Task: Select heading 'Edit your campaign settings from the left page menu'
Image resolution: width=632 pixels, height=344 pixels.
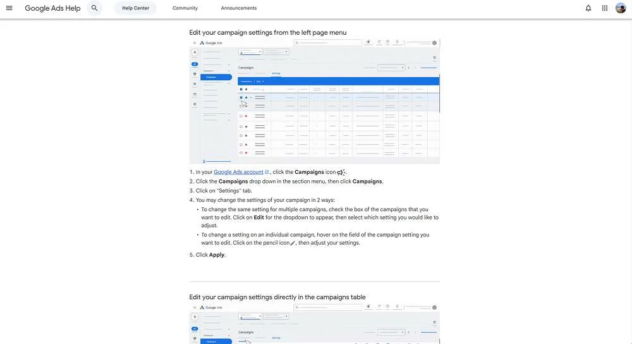Action: click(x=267, y=33)
